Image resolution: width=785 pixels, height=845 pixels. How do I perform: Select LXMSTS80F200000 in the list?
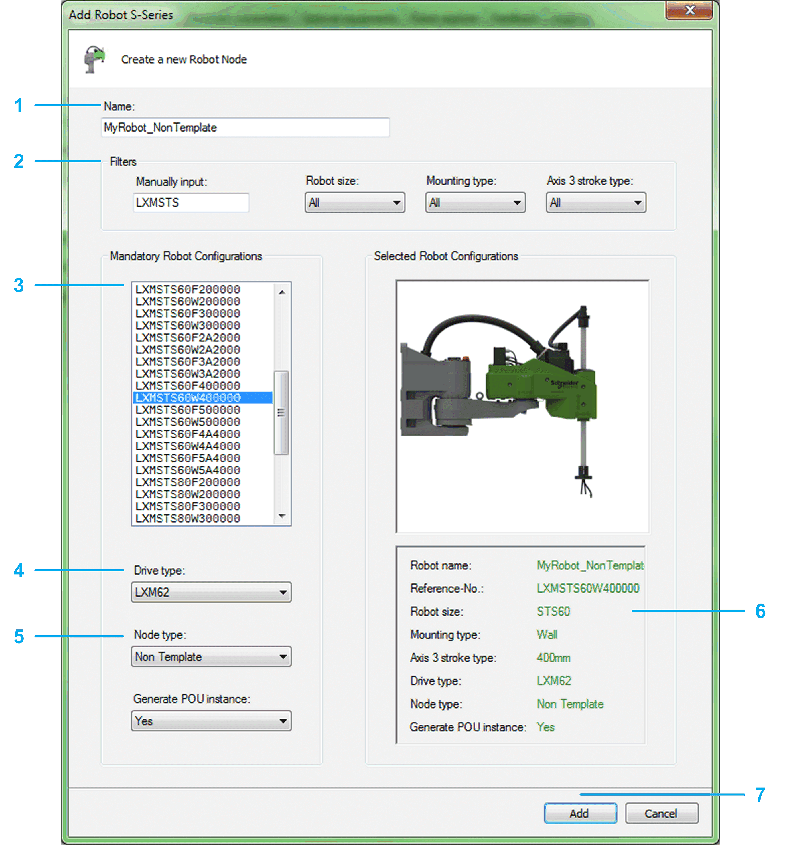(x=203, y=482)
